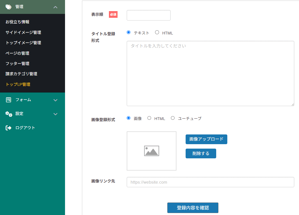Image resolution: width=299 pixels, height=215 pixels.
Task: Click the 削除する button
Action: click(201, 153)
